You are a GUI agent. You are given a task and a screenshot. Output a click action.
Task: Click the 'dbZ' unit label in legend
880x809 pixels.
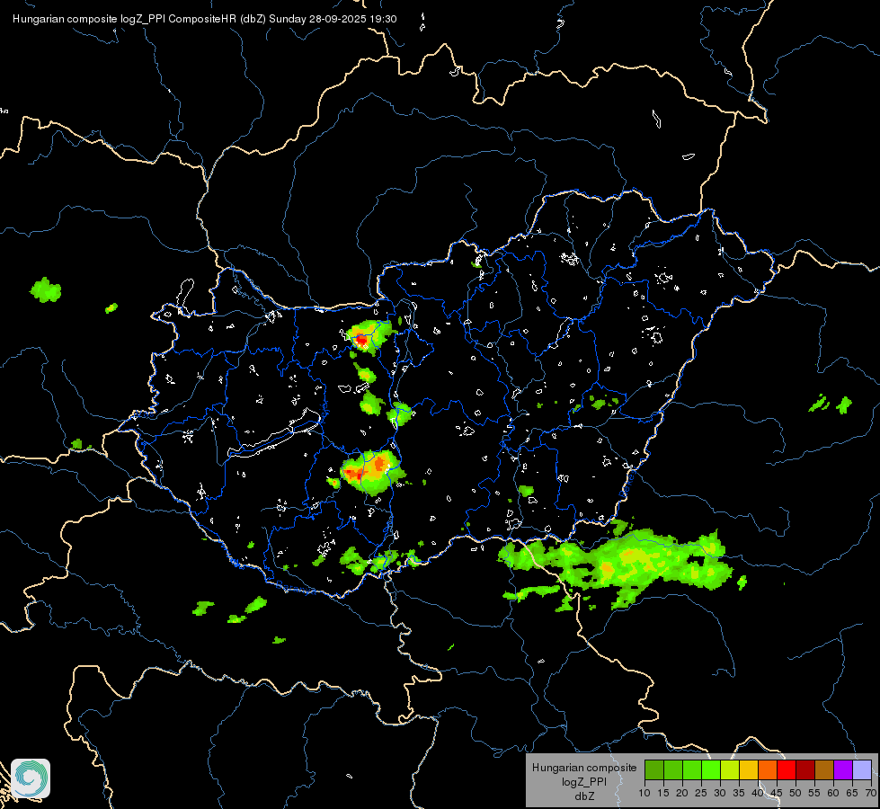(x=584, y=796)
